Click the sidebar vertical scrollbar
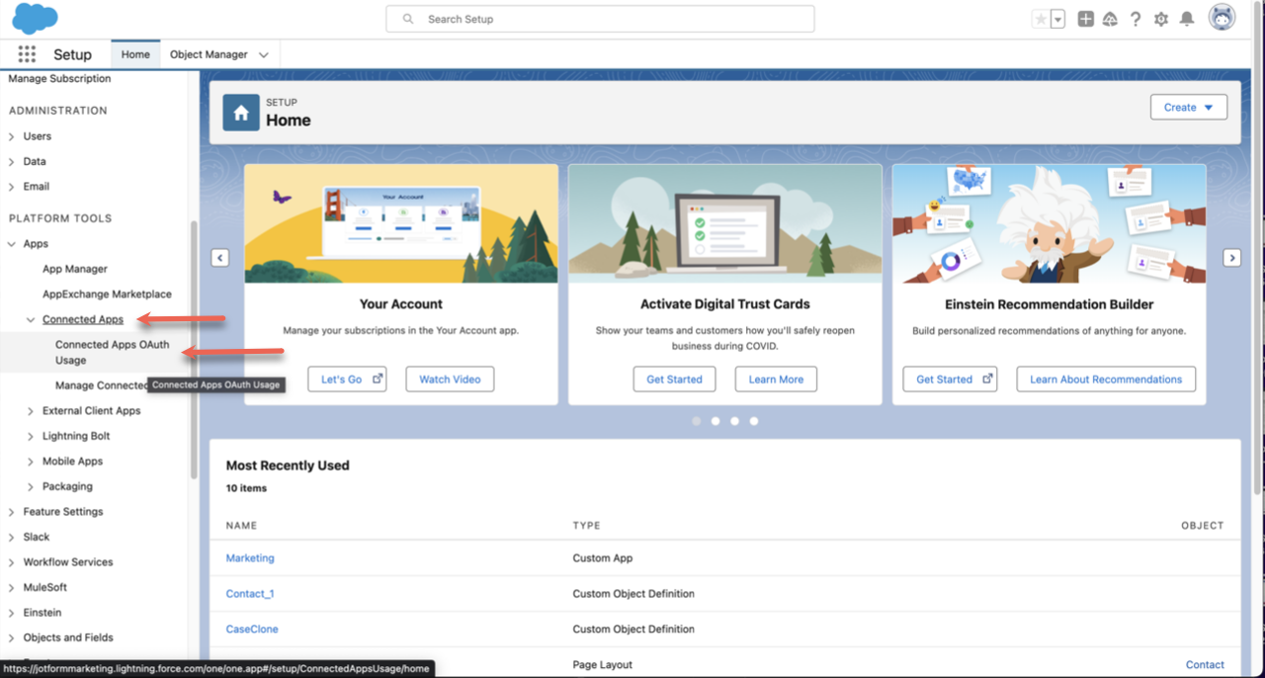This screenshot has width=1265, height=678. pos(194,348)
